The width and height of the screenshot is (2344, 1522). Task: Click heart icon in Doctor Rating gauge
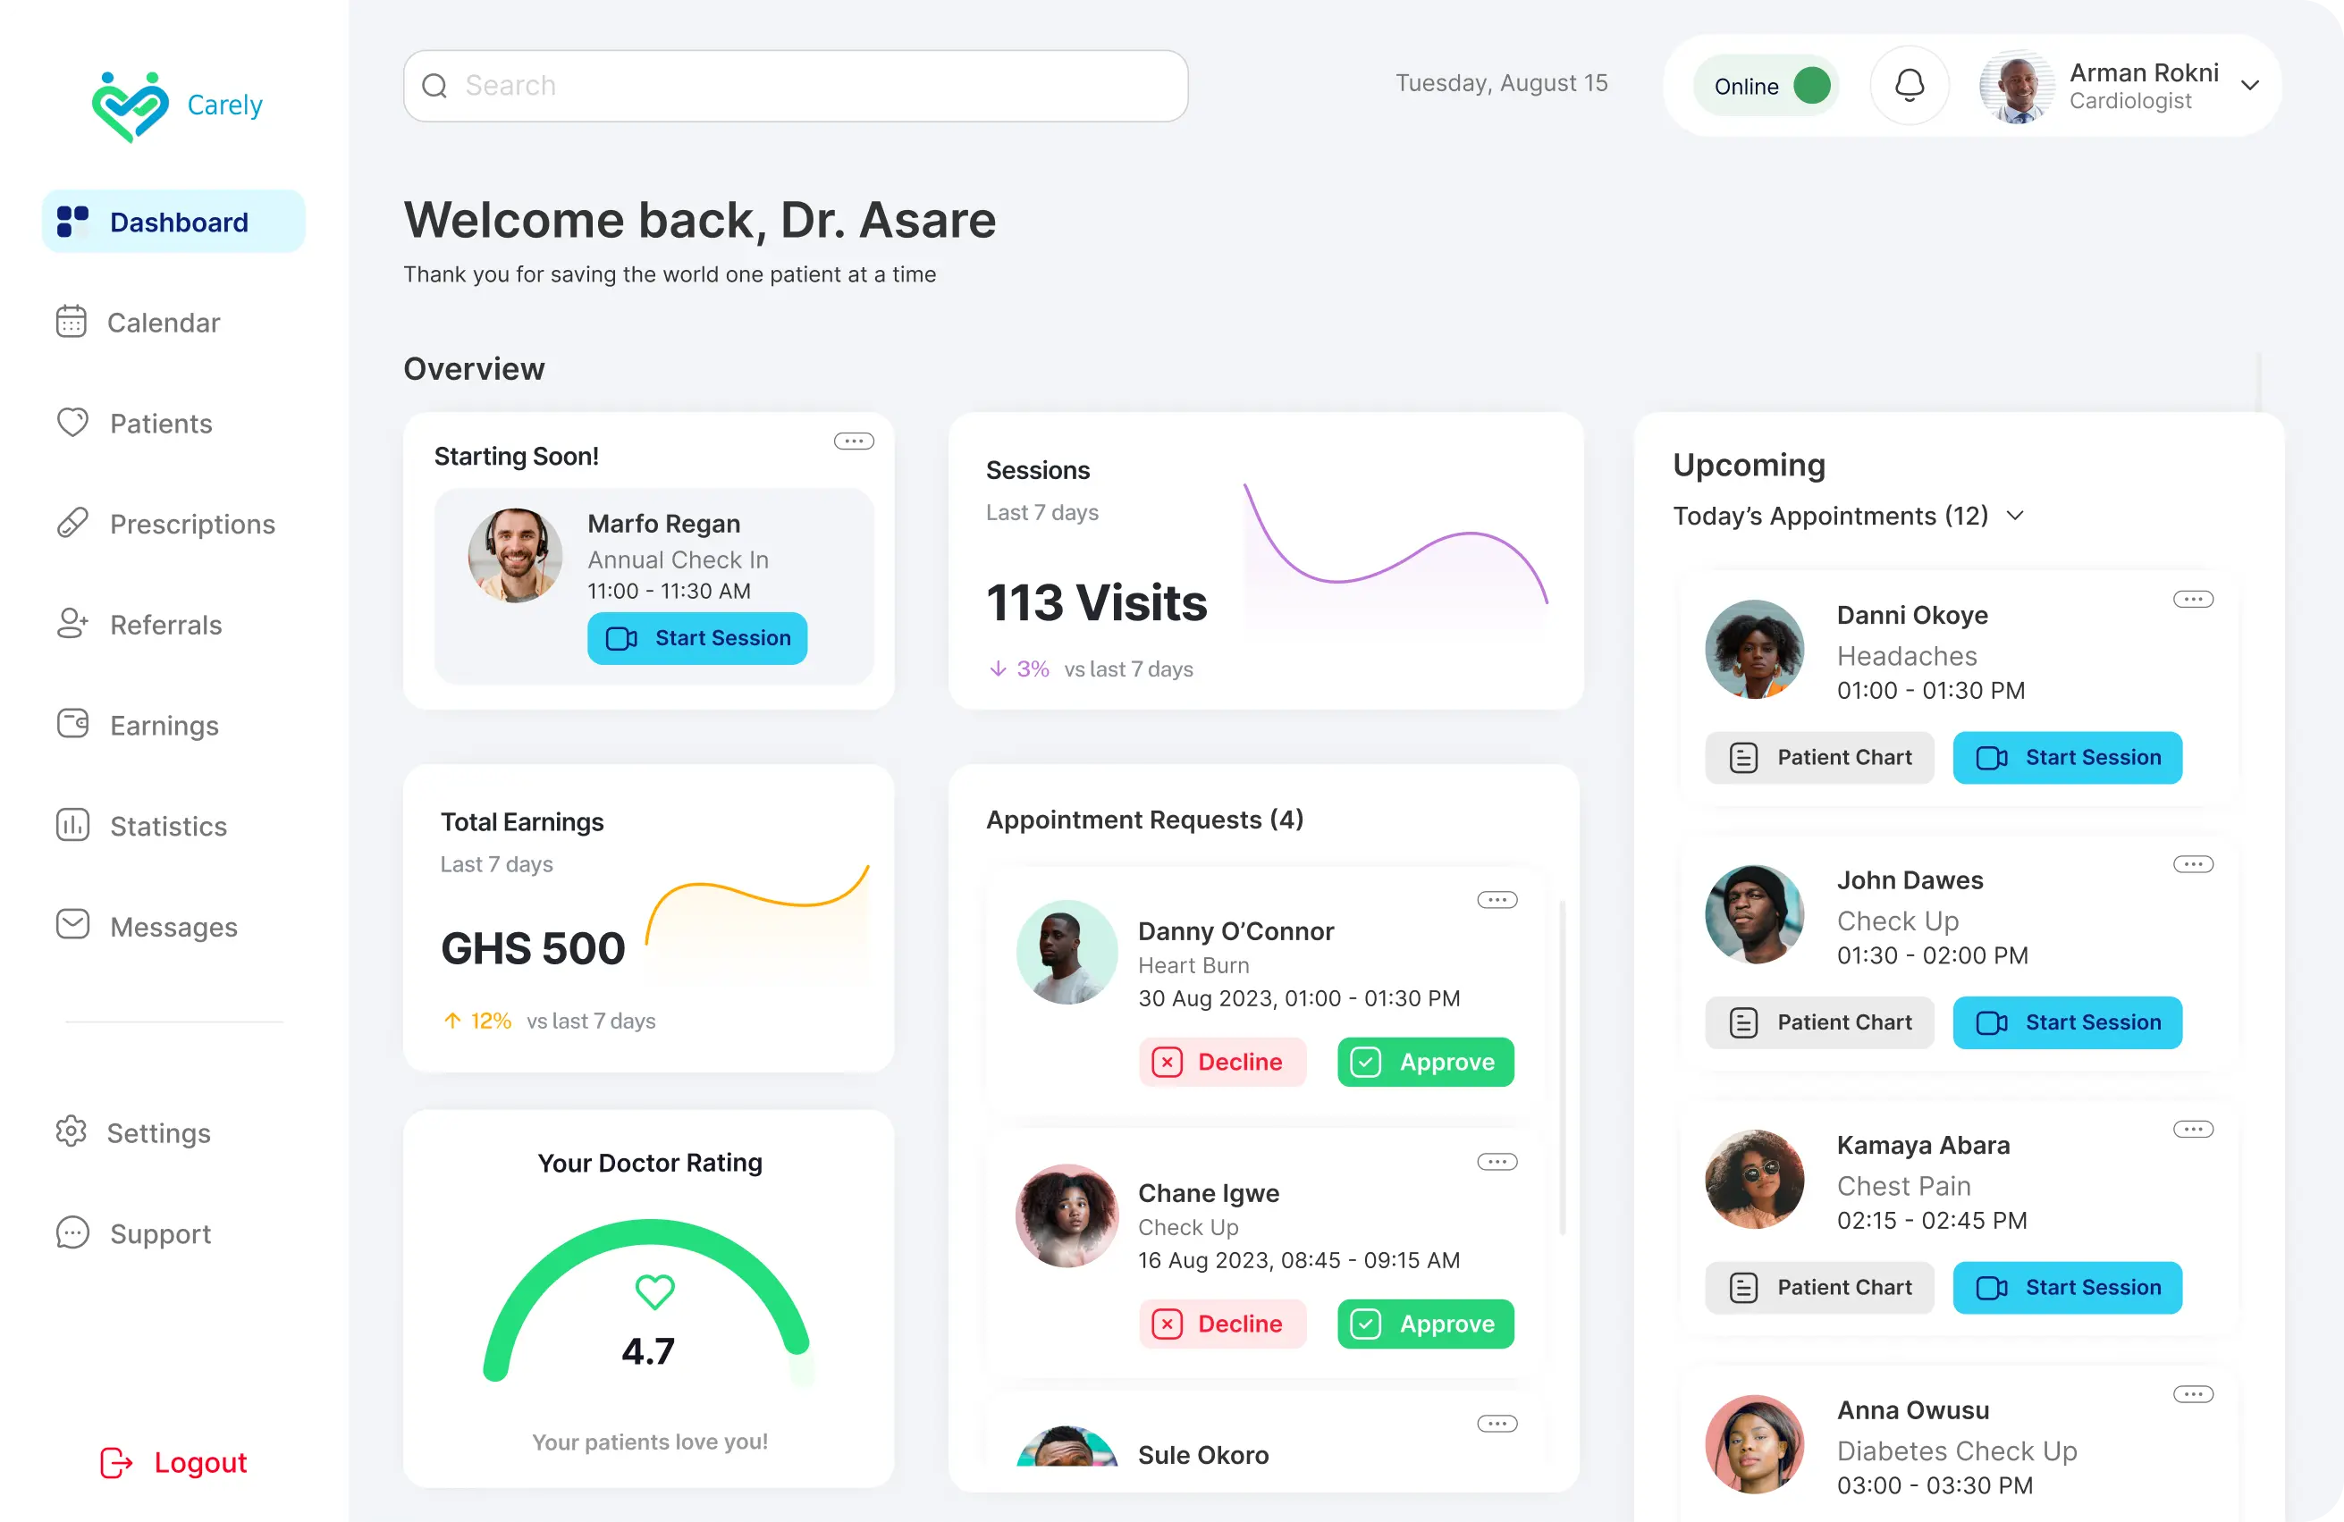[654, 1291]
